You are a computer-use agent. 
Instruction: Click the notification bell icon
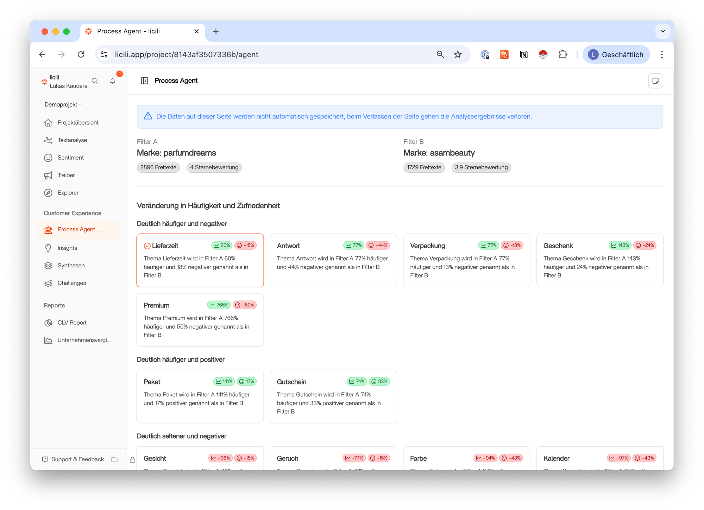click(113, 81)
